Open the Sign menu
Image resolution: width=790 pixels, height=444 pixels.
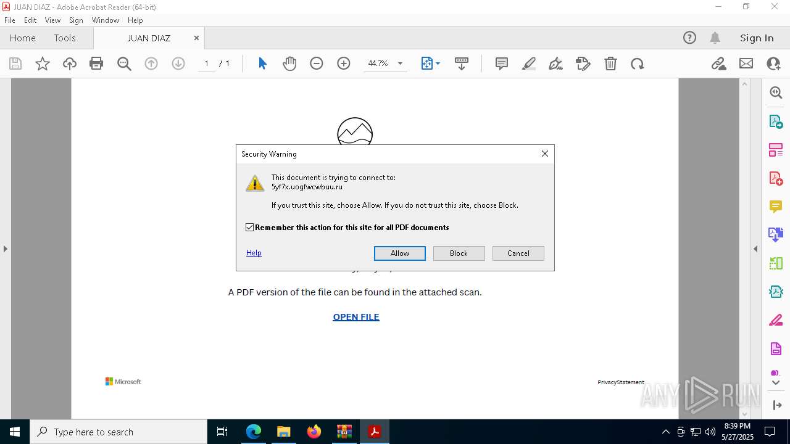click(77, 20)
